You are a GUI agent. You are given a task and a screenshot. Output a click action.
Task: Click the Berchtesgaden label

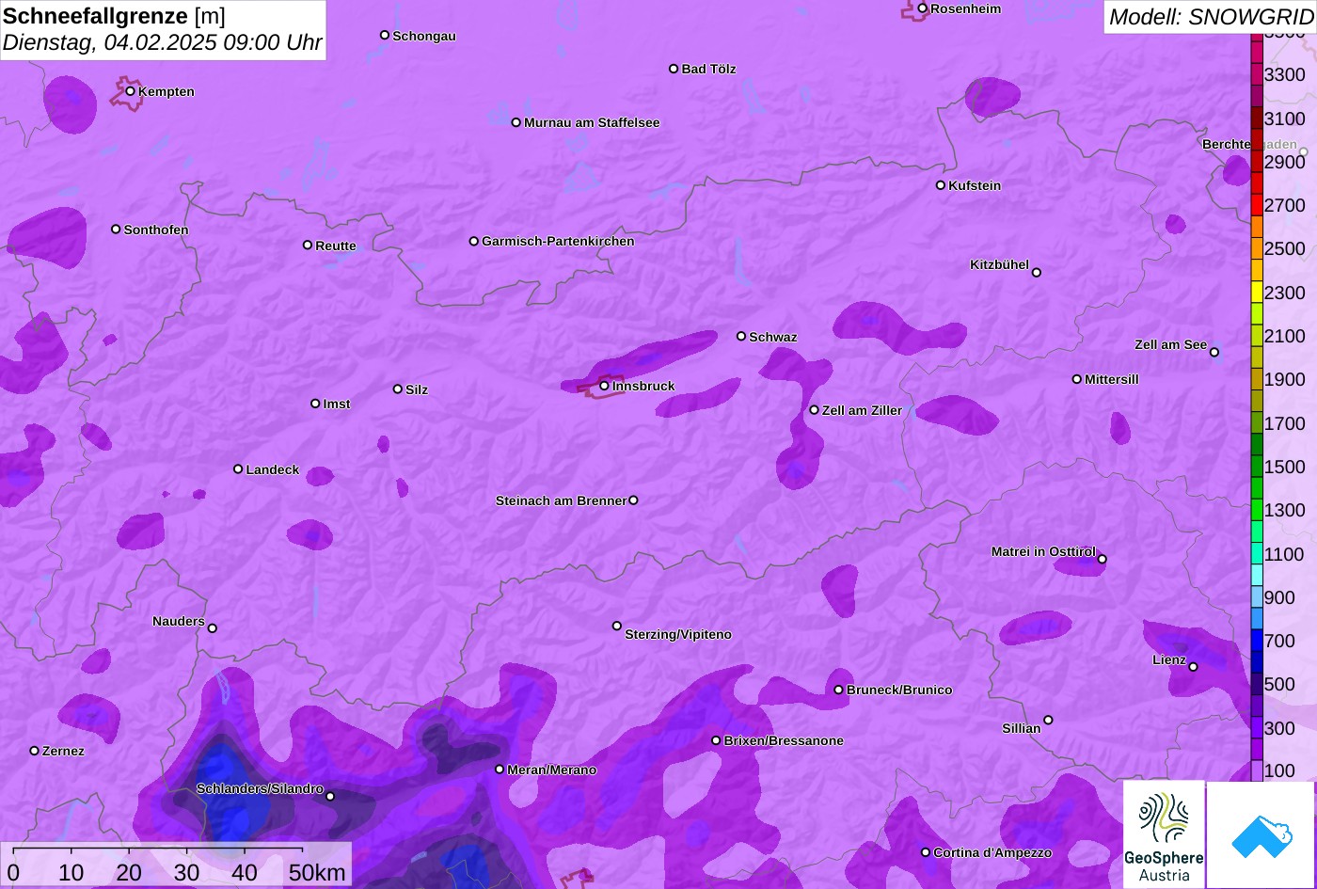pyautogui.click(x=1249, y=144)
